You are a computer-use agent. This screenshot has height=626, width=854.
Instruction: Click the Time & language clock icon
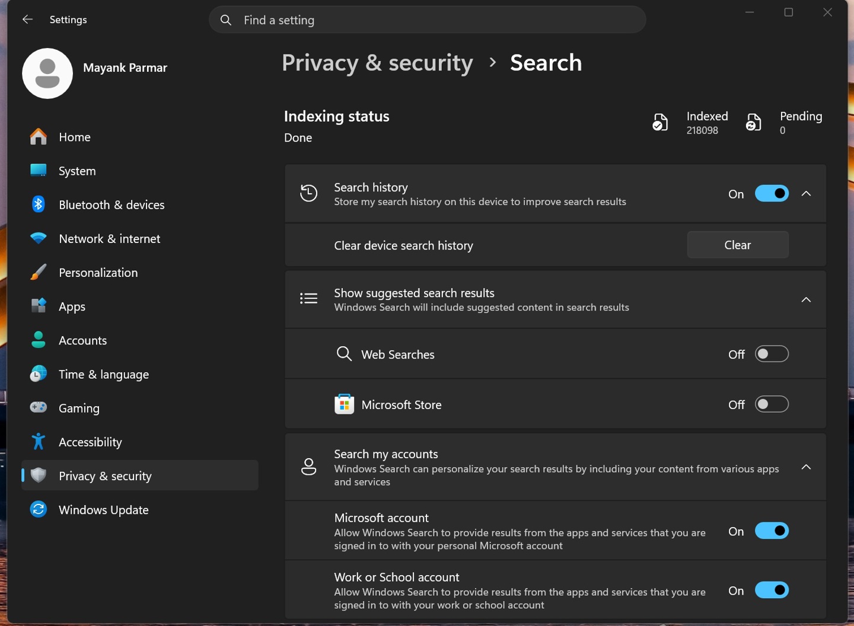pos(39,374)
